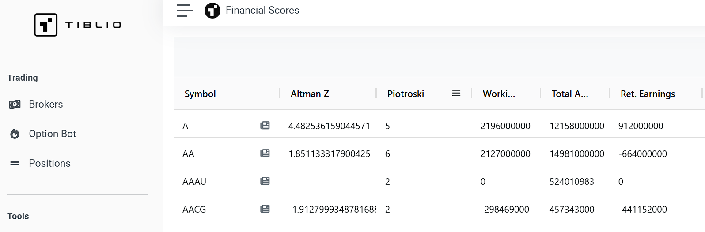
Task: Go to Positions in sidebar
Action: coord(49,164)
